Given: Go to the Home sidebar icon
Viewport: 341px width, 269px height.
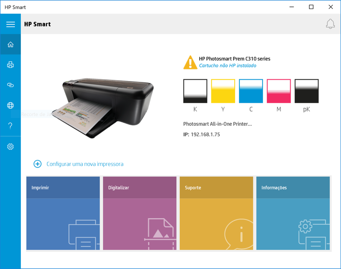Looking at the screenshot, I should point(10,44).
